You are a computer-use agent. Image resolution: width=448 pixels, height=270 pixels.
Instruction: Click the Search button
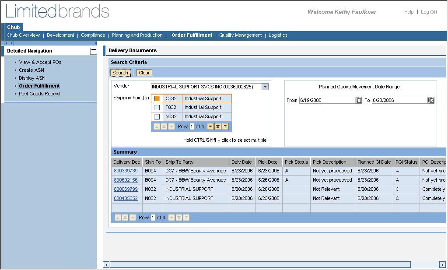[x=120, y=73]
